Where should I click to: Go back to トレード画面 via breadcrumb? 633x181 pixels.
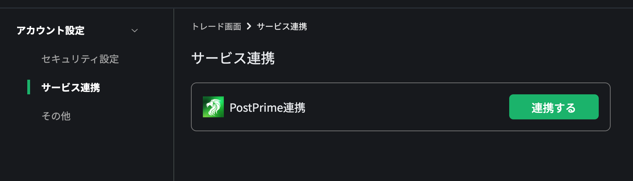[x=216, y=26]
